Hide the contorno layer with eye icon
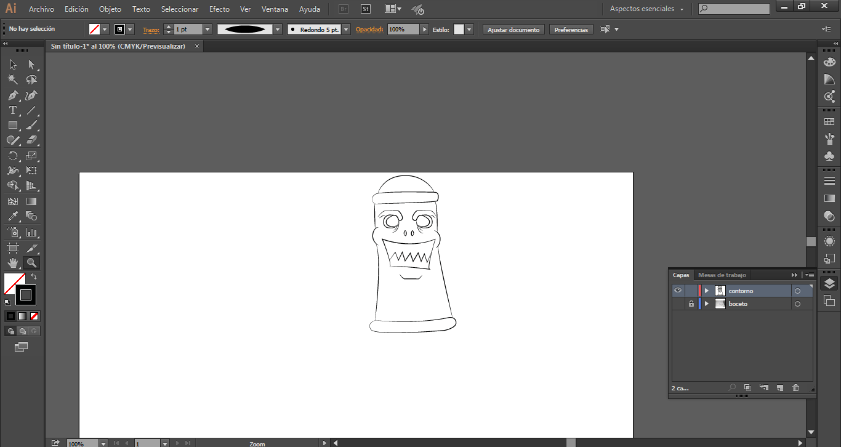Viewport: 841px width, 447px height. tap(678, 291)
